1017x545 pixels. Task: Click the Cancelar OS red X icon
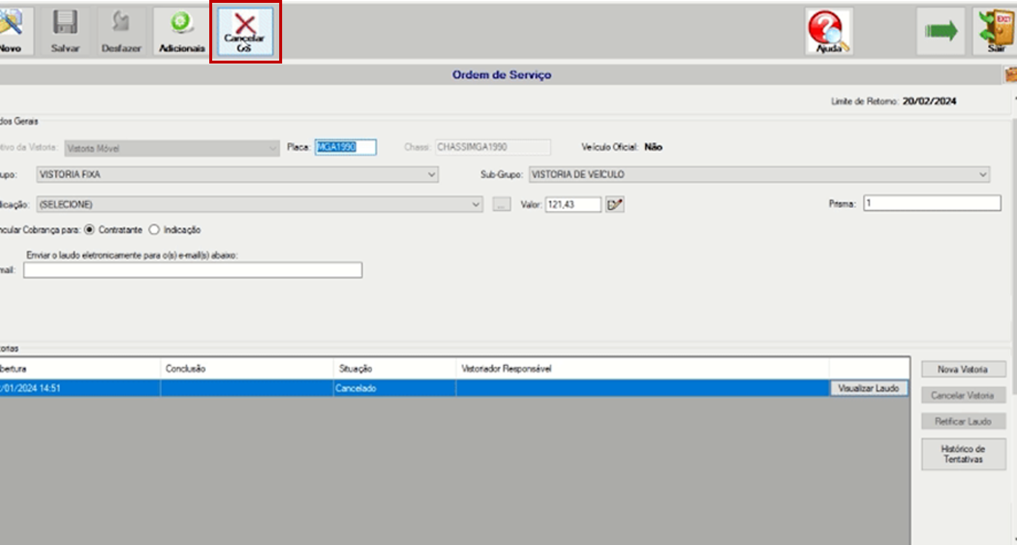(x=245, y=24)
